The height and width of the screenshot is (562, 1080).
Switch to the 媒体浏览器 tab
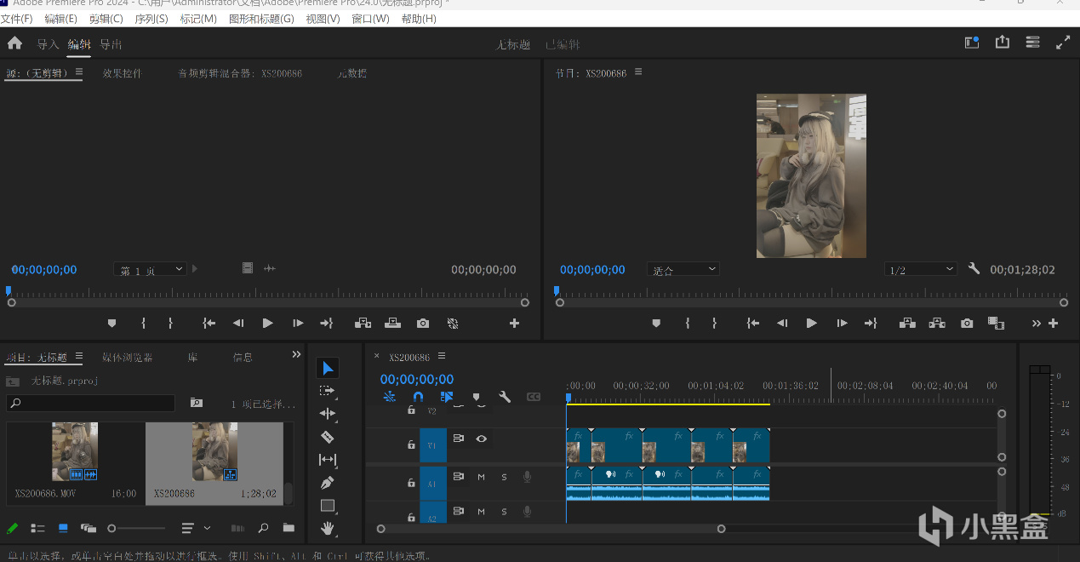click(x=128, y=358)
